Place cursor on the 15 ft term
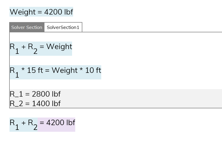This screenshot has width=222, height=142. (x=35, y=70)
